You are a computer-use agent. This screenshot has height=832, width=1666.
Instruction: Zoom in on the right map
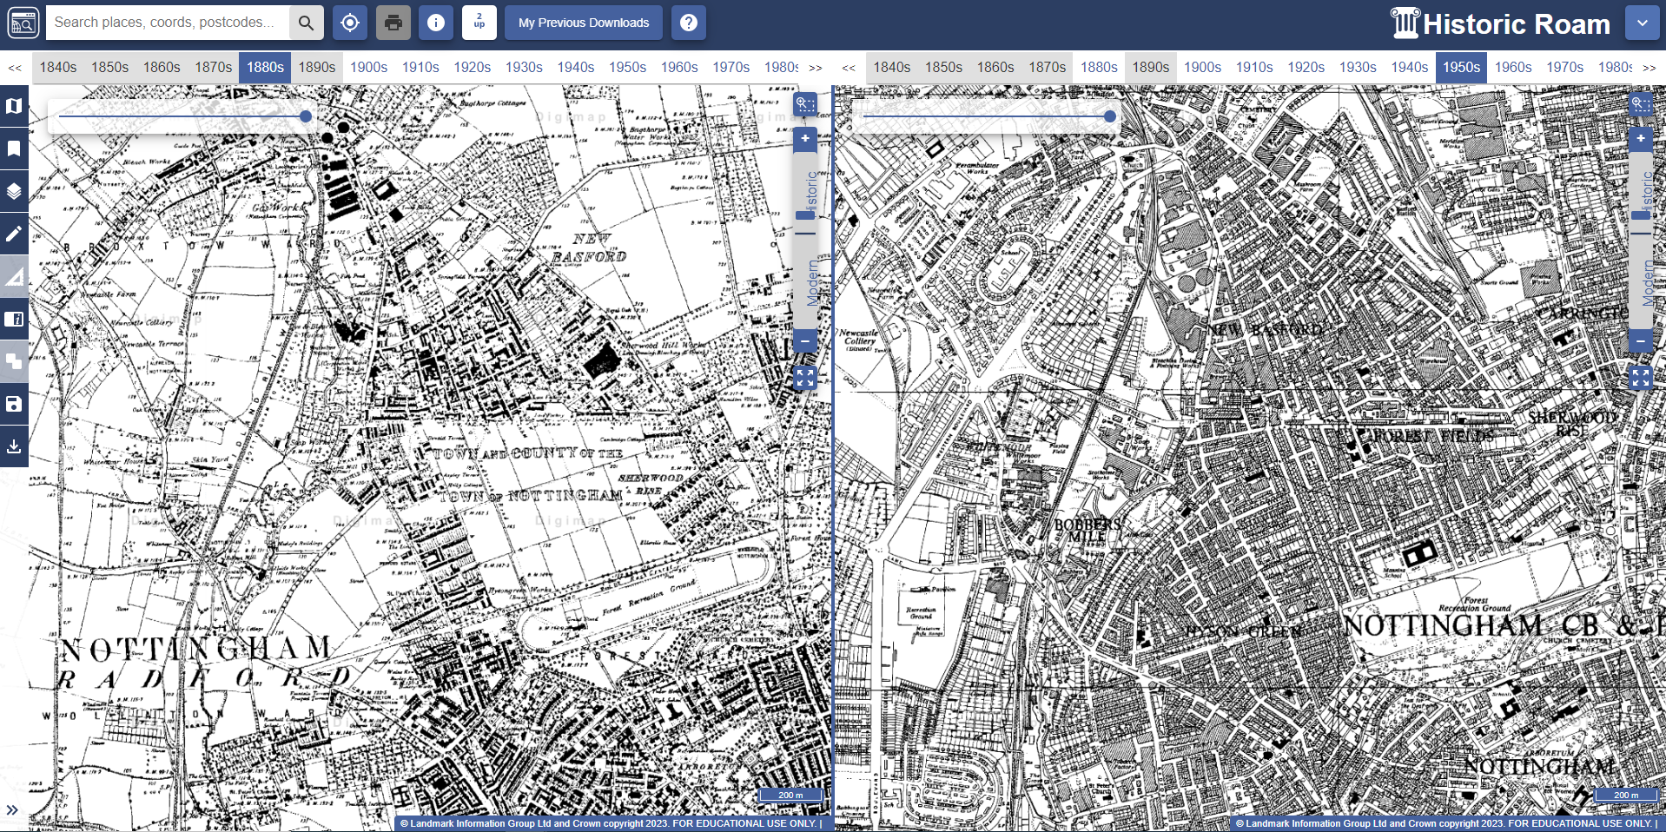[1641, 138]
